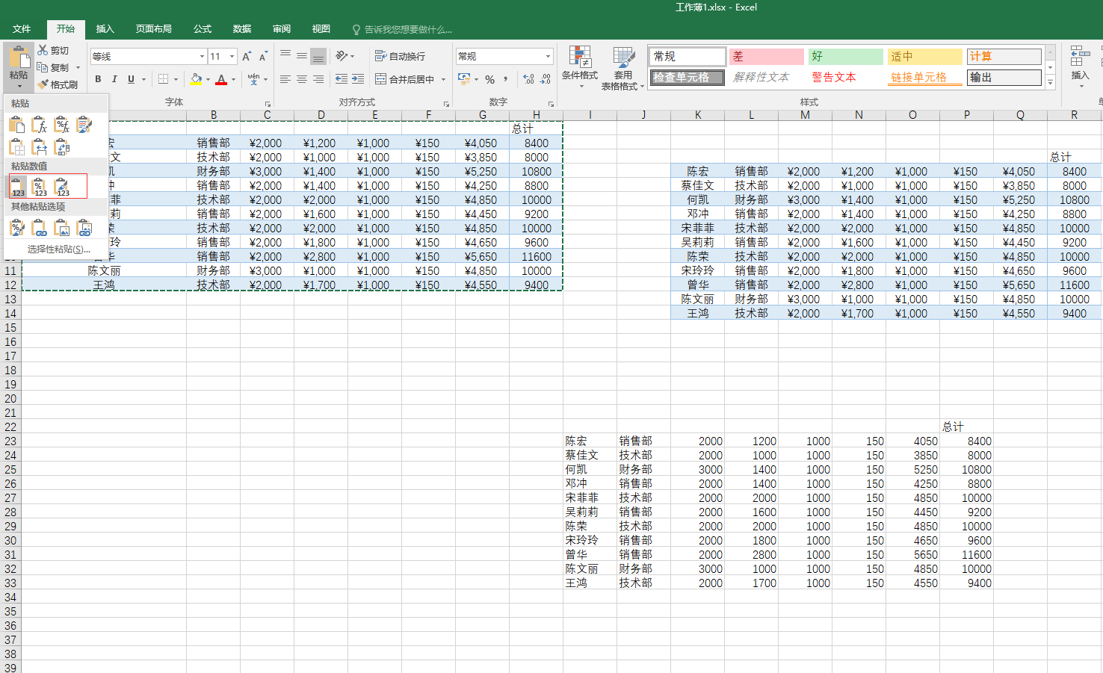Click the increase font size icon
Viewport: 1103px width, 673px height.
[247, 57]
